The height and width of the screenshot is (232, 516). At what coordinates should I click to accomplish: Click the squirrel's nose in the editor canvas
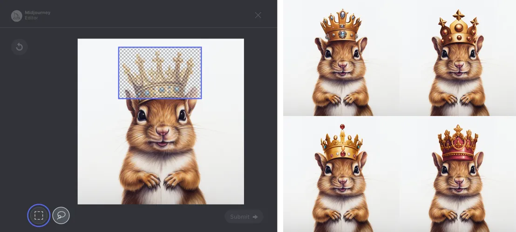[x=161, y=132]
